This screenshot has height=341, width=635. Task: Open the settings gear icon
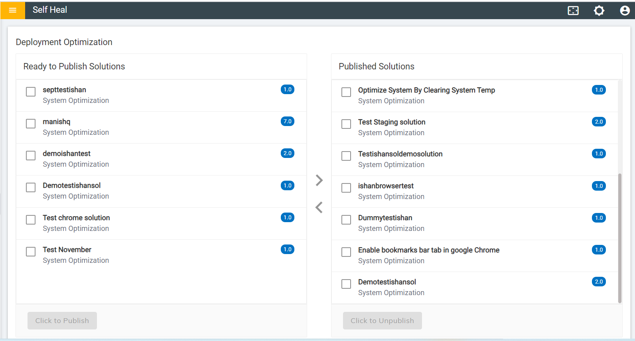(599, 11)
